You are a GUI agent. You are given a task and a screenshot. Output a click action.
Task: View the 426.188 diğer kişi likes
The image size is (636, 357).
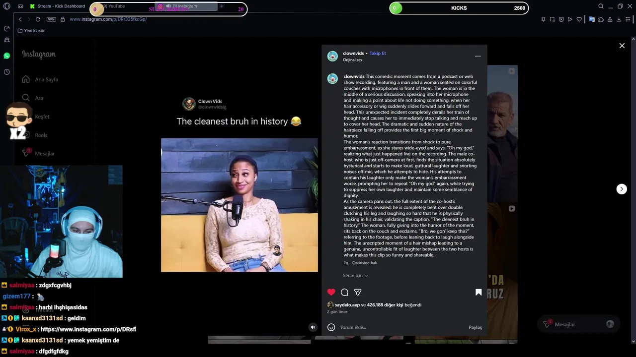[385, 305]
